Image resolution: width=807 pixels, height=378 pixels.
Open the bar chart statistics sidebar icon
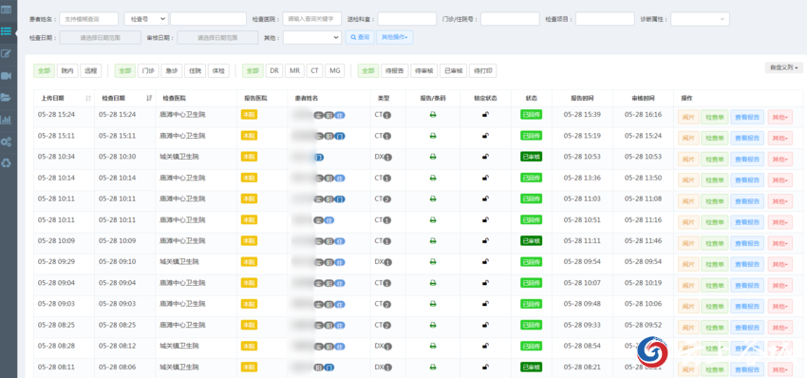(7, 120)
